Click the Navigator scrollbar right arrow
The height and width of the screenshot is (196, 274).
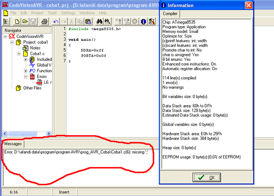(x=48, y=134)
